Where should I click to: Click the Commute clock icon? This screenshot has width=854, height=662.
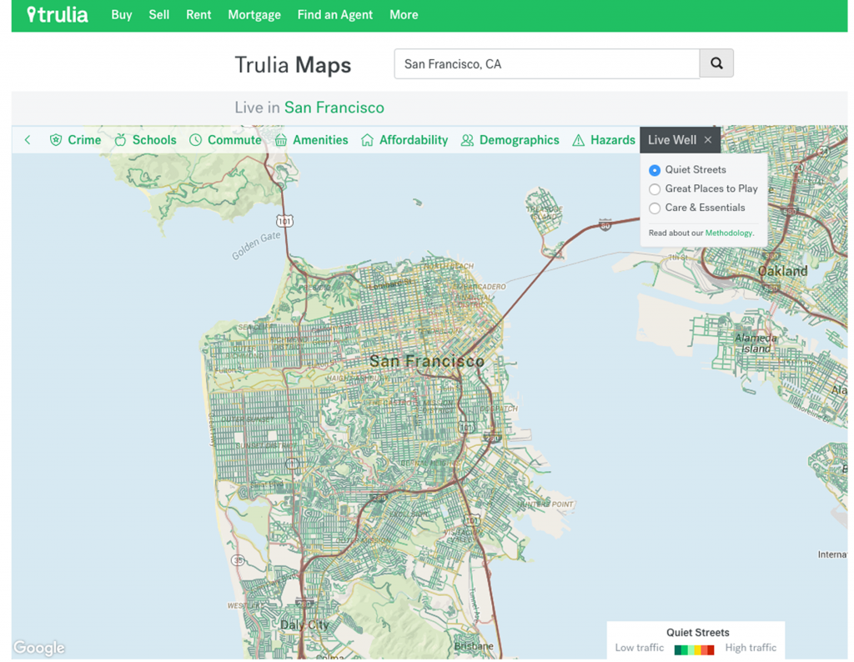(195, 140)
